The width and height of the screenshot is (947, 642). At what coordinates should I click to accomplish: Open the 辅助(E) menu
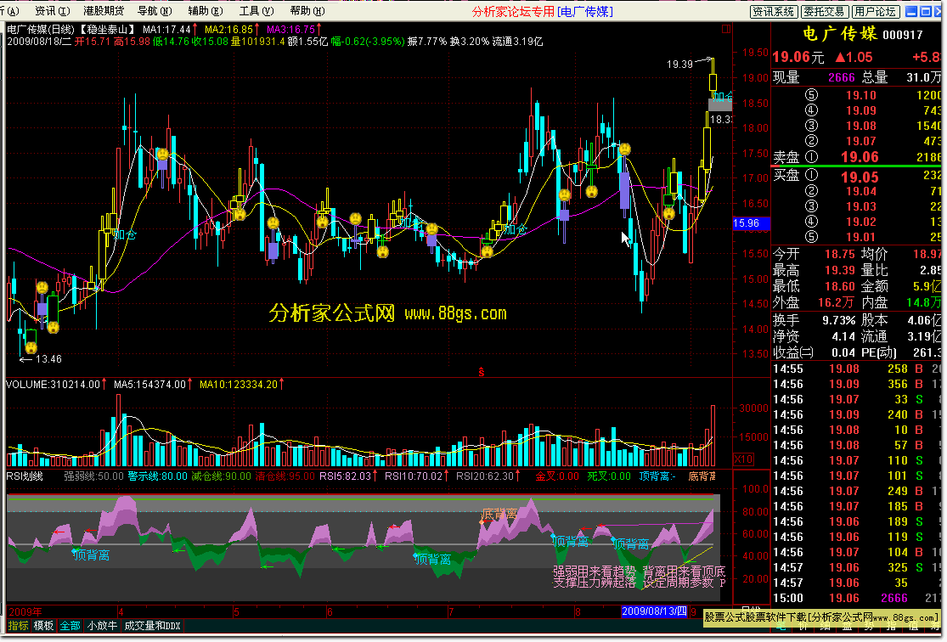pos(206,11)
